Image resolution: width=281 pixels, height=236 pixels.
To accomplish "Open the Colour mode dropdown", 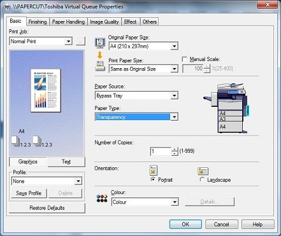I will pos(145,202).
